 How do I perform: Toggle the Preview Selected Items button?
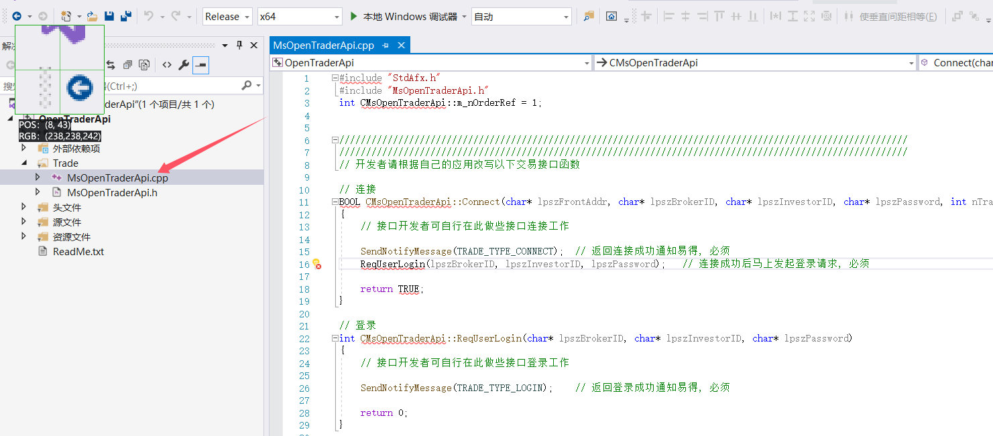pos(200,65)
